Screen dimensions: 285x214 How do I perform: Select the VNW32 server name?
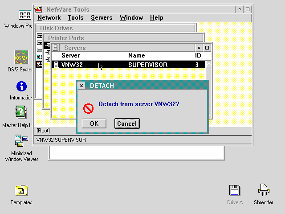coord(72,65)
